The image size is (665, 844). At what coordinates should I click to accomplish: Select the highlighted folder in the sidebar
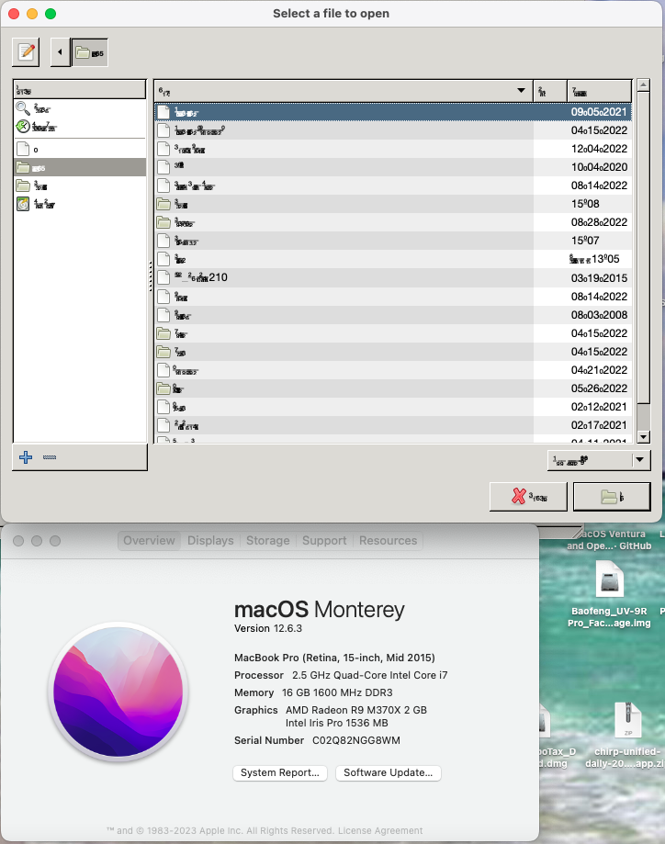coord(80,167)
